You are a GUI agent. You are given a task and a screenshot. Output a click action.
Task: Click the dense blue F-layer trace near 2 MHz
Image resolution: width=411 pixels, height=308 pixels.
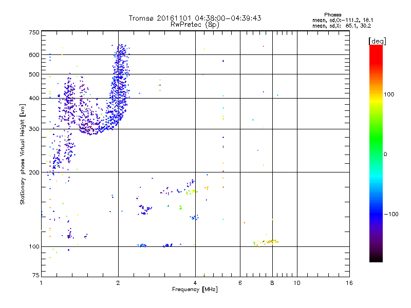(x=119, y=86)
